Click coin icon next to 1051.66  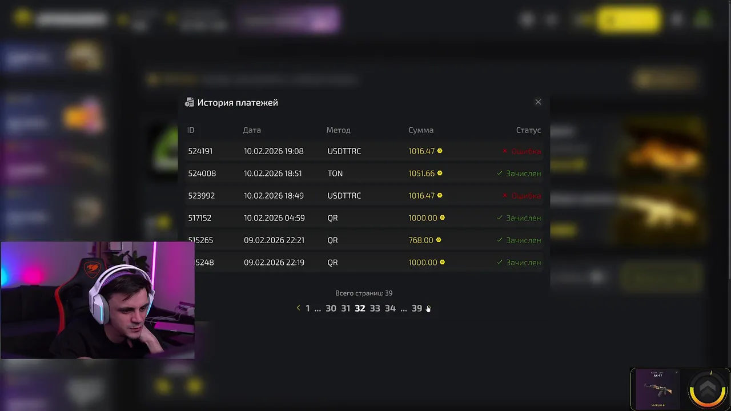pos(440,173)
